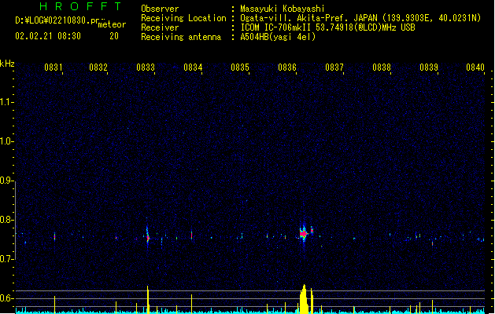Click the 0836 time marker
Screen dimensions: 495x314
coord(287,68)
